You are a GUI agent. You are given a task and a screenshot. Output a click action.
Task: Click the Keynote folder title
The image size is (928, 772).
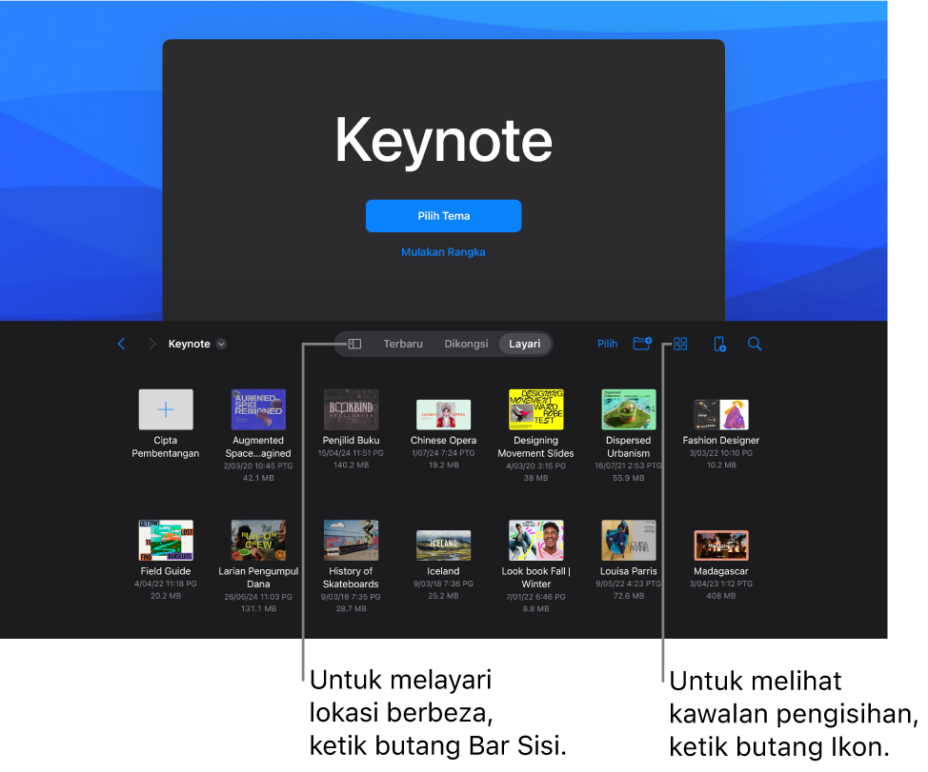coord(190,344)
